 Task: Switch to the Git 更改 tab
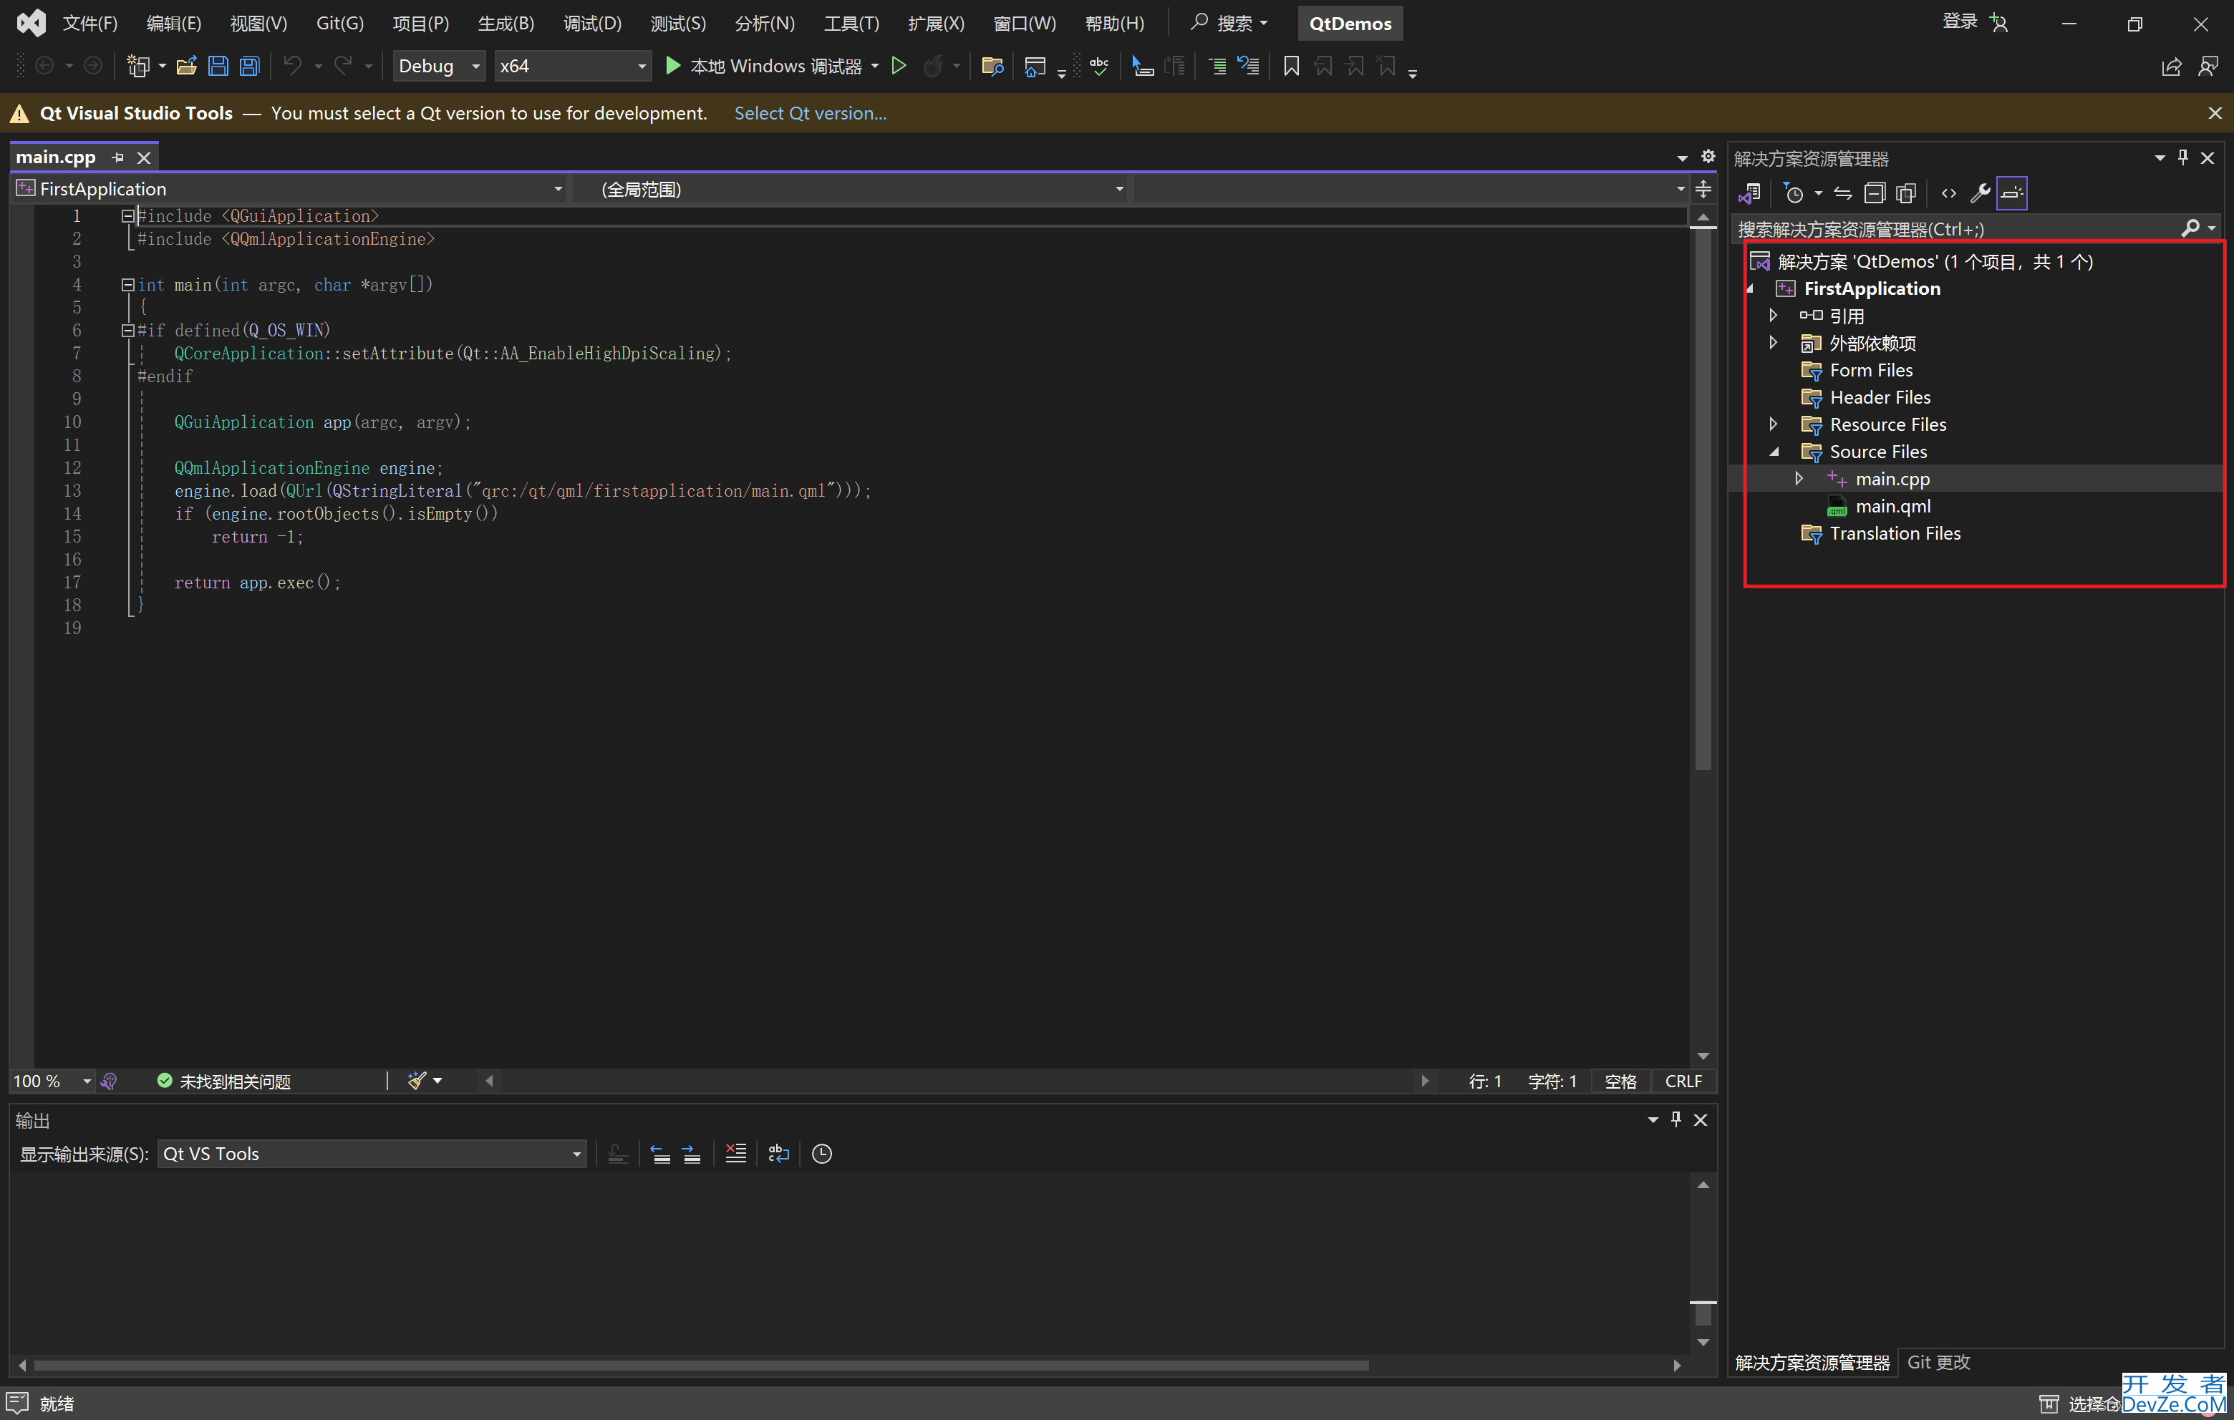click(x=1938, y=1363)
